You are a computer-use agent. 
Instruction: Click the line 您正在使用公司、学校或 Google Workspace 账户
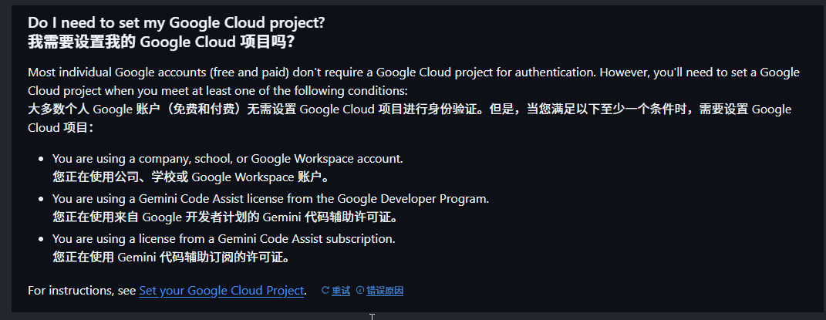(x=193, y=177)
